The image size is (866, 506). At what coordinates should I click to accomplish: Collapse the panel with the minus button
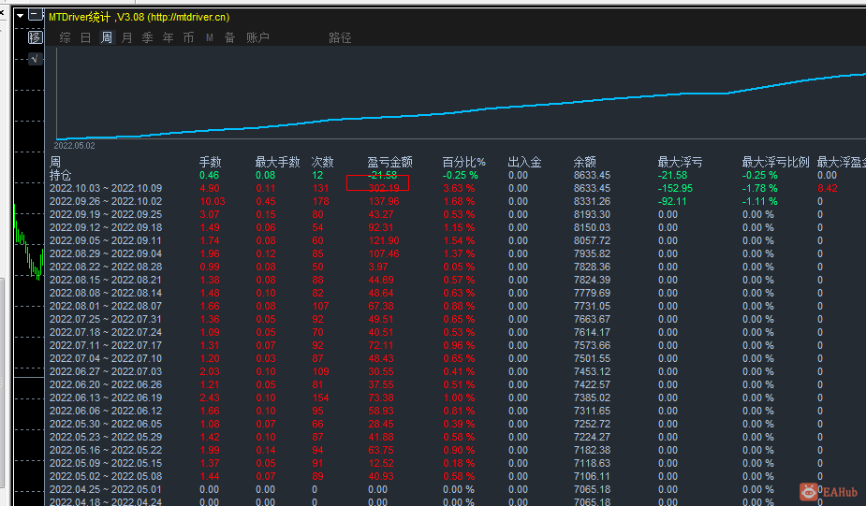36,15
